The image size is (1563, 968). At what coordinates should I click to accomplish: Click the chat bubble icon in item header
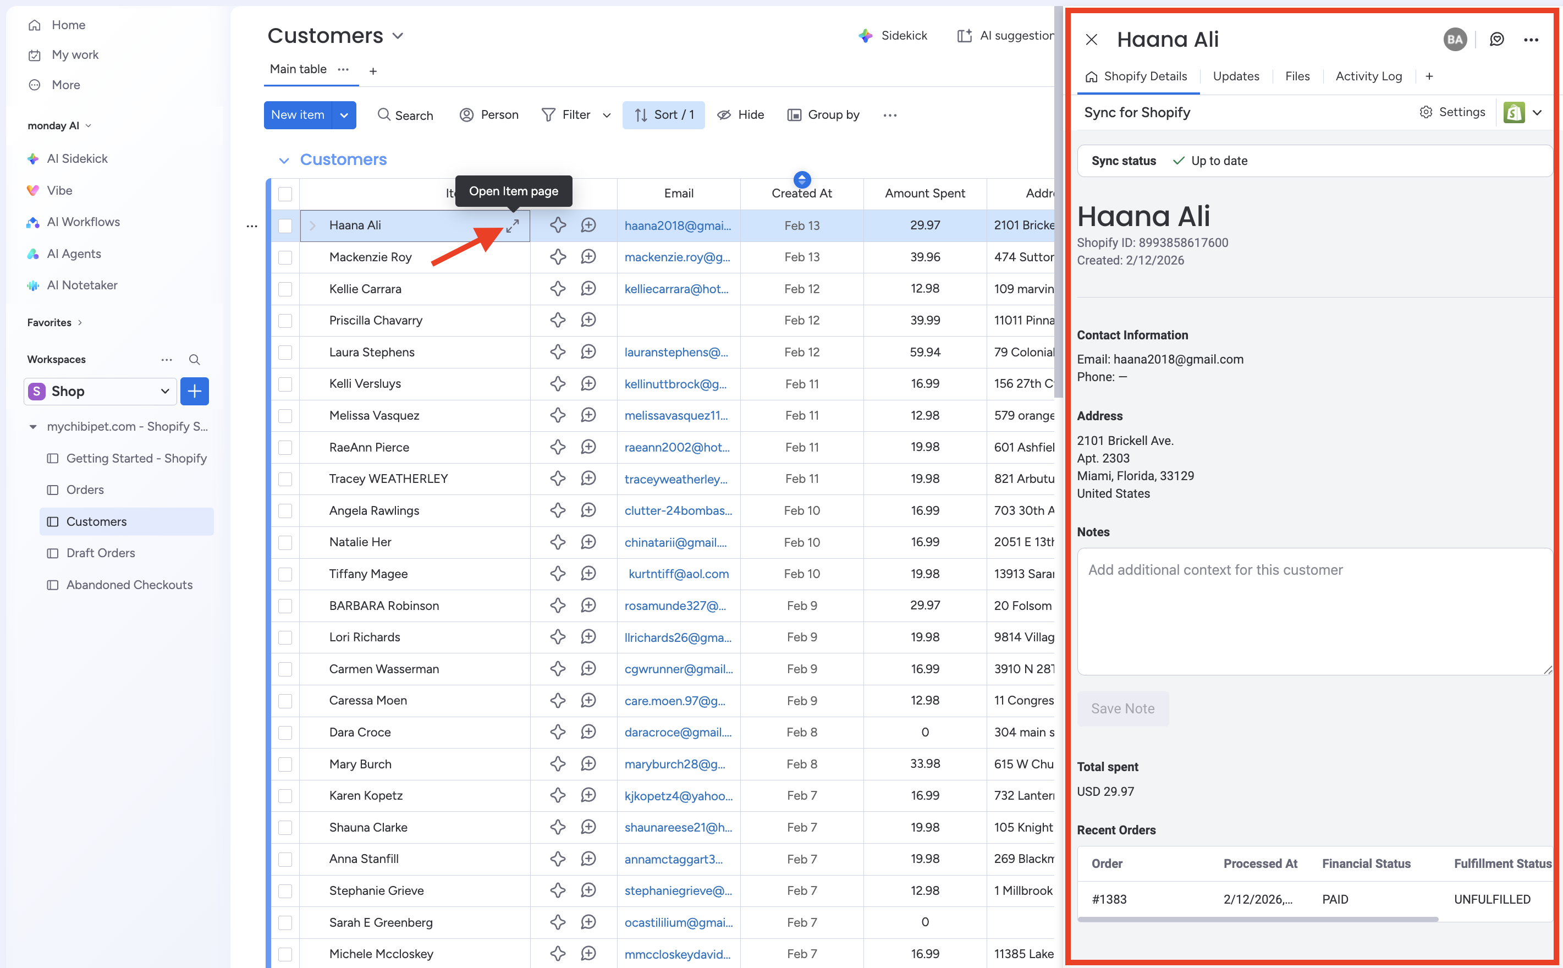(x=1496, y=40)
